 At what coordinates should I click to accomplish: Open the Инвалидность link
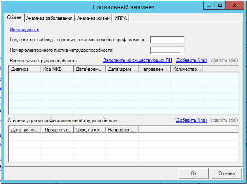tap(24, 30)
